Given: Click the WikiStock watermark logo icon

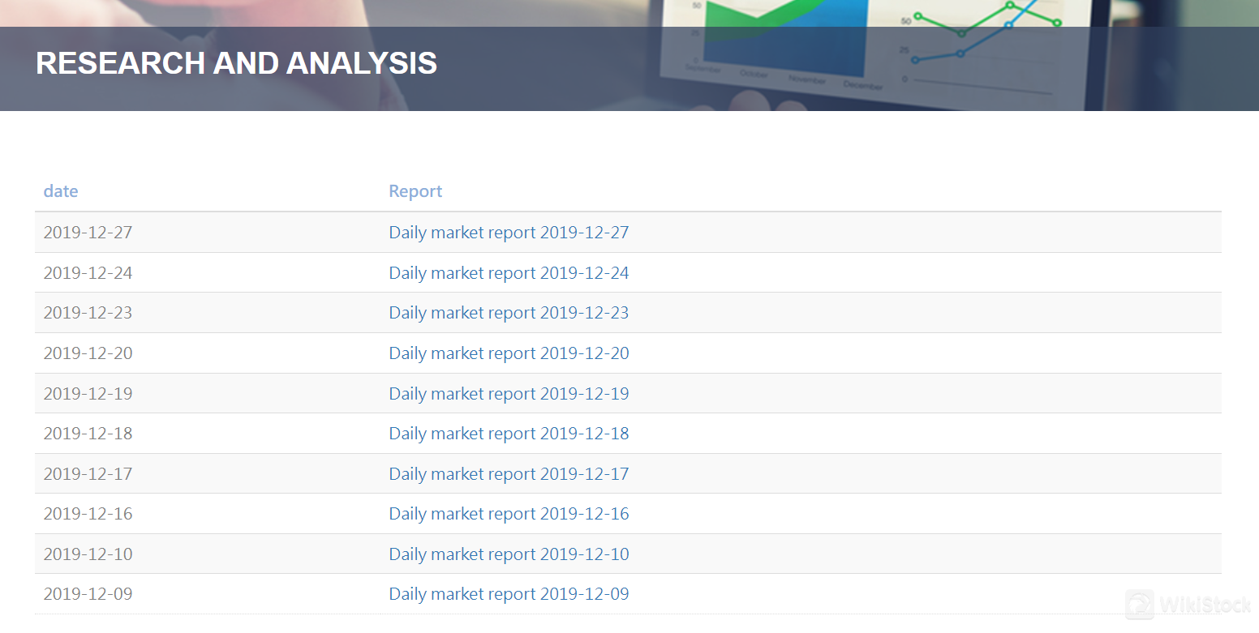Looking at the screenshot, I should [1140, 604].
